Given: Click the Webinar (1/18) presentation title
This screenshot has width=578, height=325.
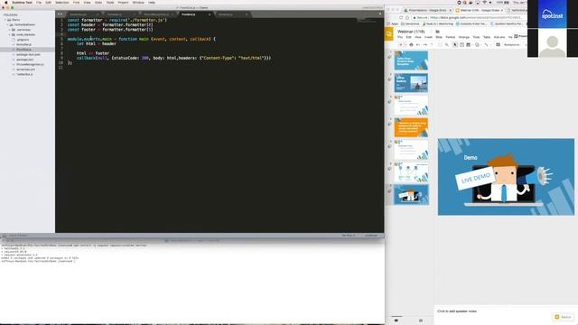Looking at the screenshot, I should (411, 32).
